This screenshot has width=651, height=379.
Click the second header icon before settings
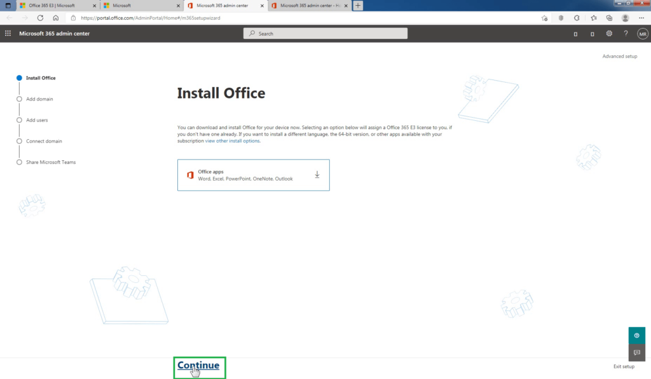point(593,34)
